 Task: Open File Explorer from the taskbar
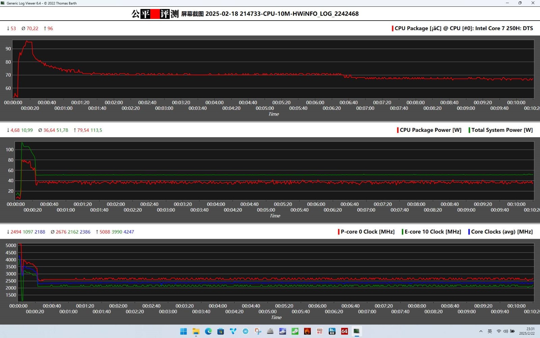[196, 331]
